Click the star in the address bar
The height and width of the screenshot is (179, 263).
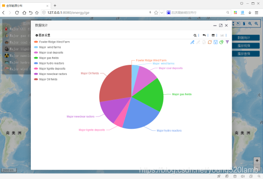pos(156,13)
